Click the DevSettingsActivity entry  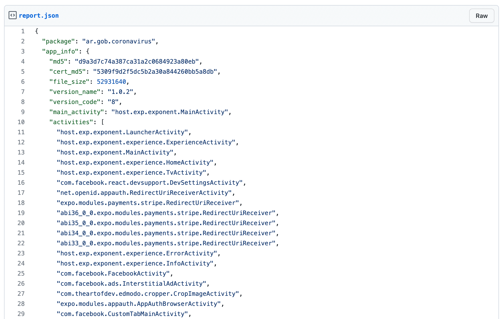[150, 183]
